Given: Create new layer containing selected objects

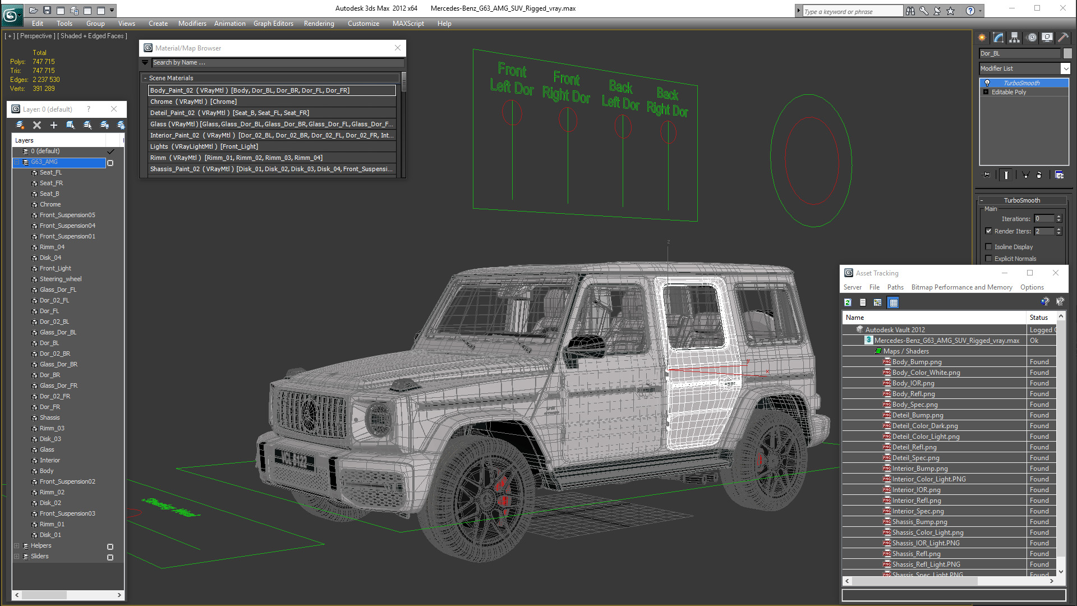Looking at the screenshot, I should [20, 125].
